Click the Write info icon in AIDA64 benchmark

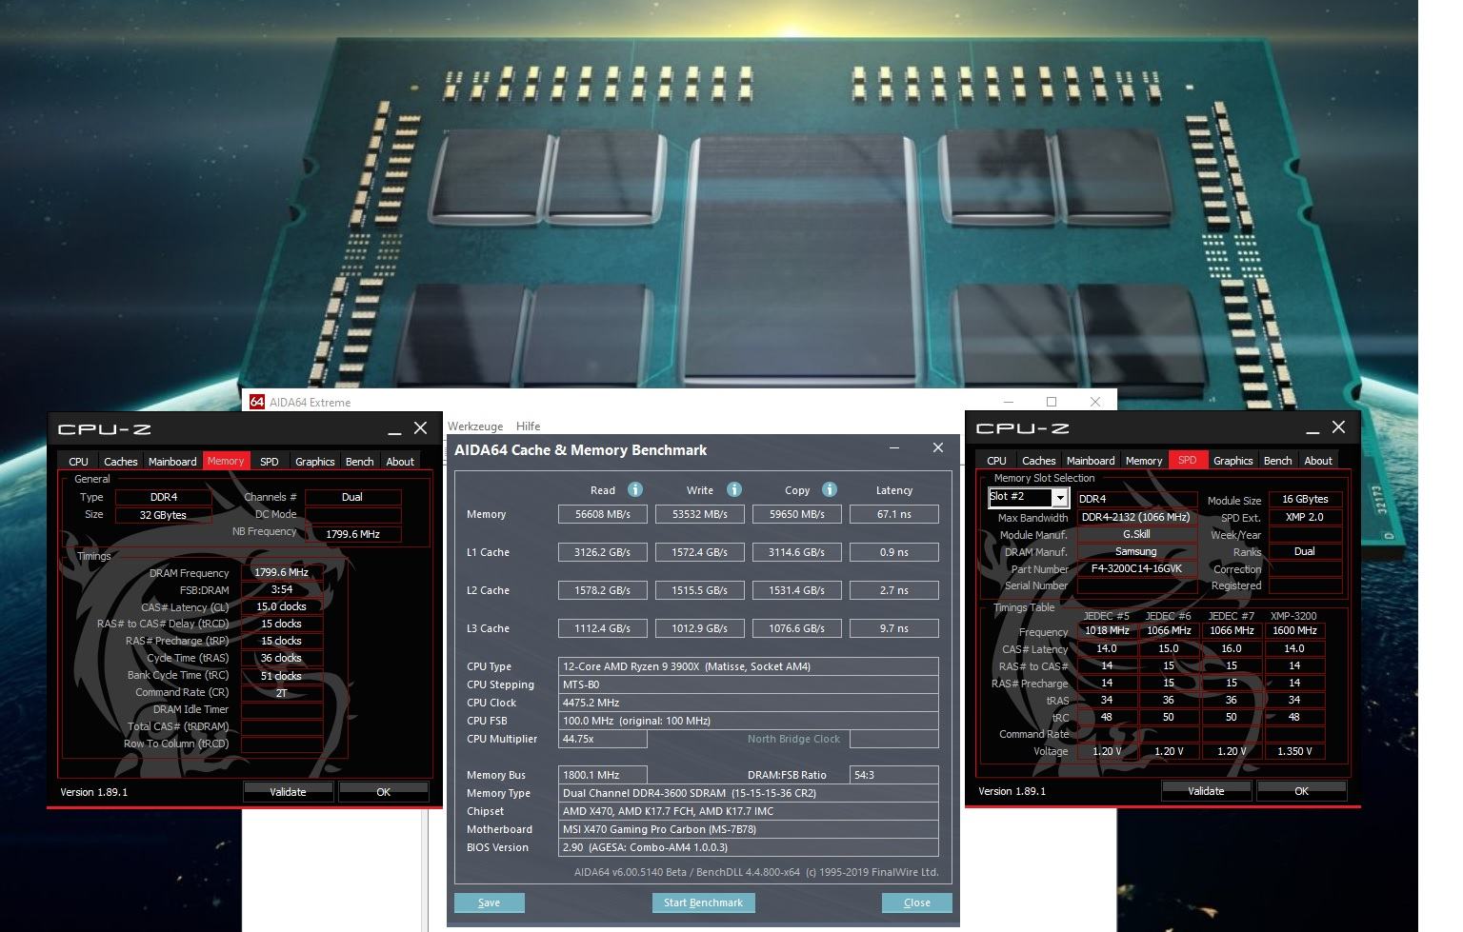[734, 489]
